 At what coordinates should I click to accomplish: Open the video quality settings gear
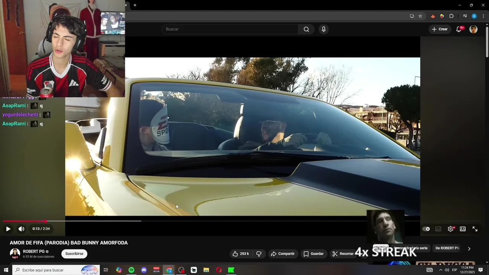point(450,229)
